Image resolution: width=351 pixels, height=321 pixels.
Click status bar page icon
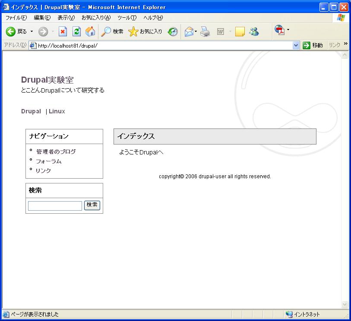click(6, 314)
